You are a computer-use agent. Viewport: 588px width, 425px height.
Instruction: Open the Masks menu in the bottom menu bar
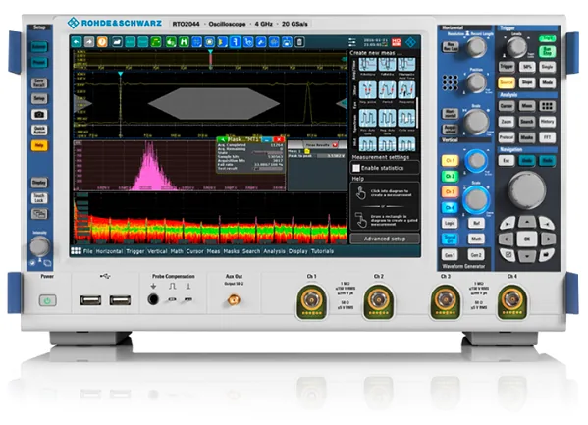coord(231,251)
